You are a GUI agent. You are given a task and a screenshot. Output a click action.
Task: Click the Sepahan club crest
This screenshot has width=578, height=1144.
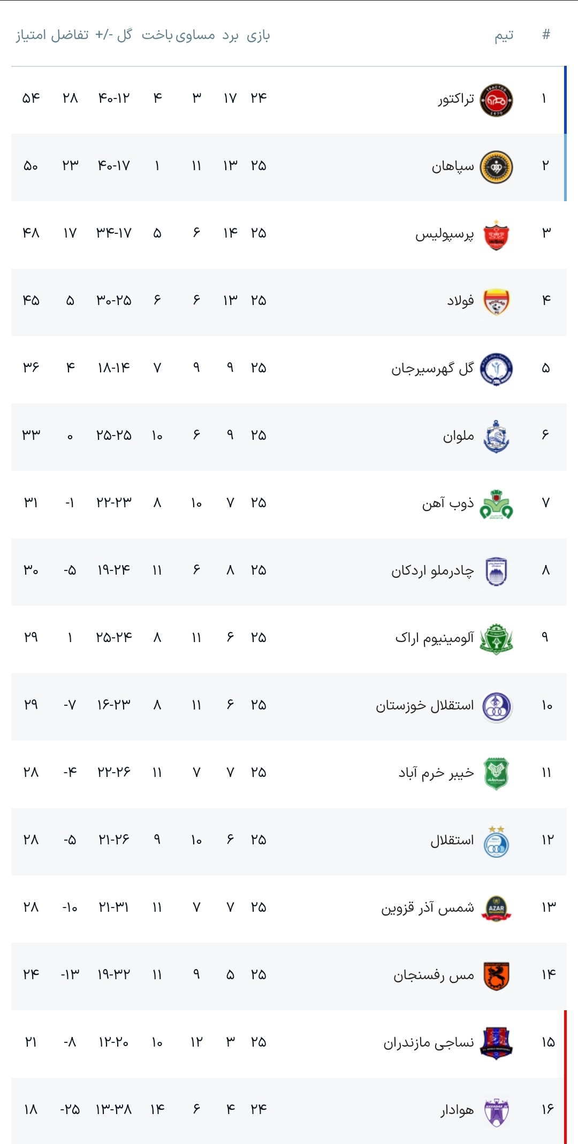tap(496, 167)
